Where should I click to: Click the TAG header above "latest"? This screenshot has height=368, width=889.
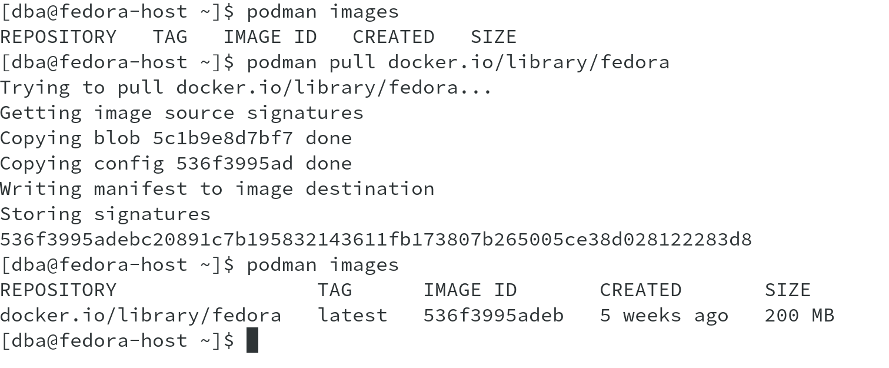click(x=335, y=290)
